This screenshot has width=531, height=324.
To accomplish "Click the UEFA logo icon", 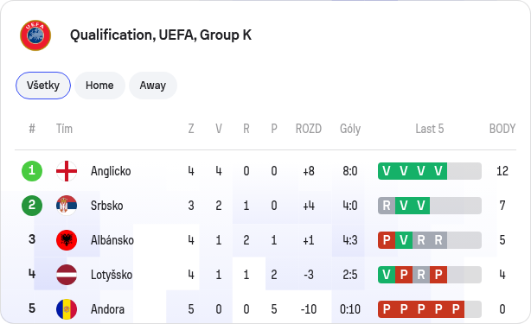I will coord(35,35).
